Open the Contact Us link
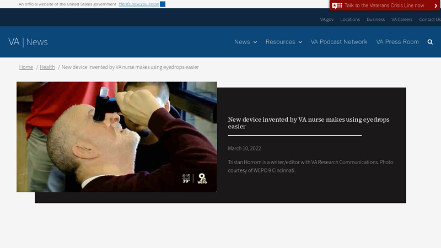 pos(429,19)
